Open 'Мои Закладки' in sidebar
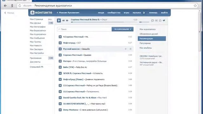Screen dimensions: 203x114 [x=36, y=49]
